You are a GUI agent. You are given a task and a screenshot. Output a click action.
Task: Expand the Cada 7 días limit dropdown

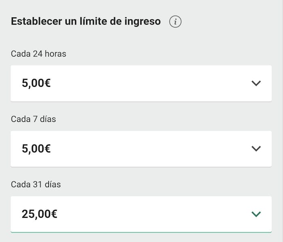[x=141, y=148]
